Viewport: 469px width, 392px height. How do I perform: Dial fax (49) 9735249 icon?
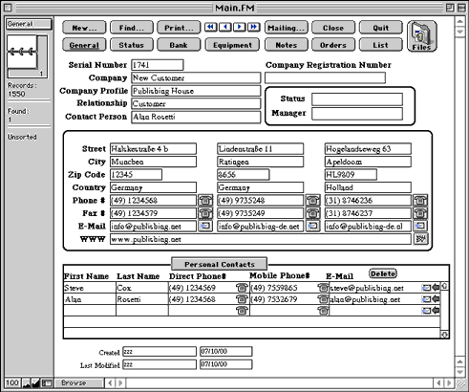pos(312,213)
